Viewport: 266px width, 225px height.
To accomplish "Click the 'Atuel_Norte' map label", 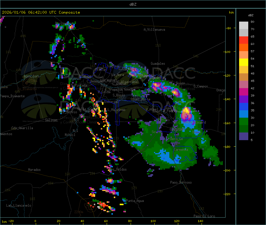I will (140, 99).
